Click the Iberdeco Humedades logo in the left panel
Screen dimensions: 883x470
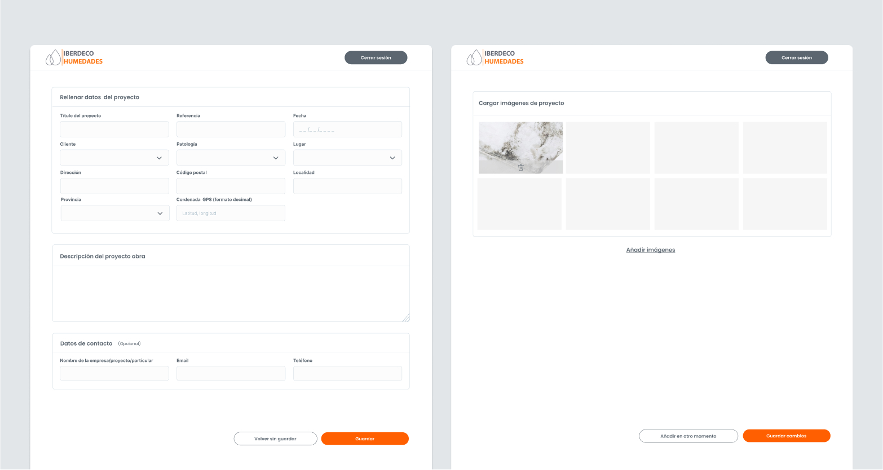click(74, 57)
